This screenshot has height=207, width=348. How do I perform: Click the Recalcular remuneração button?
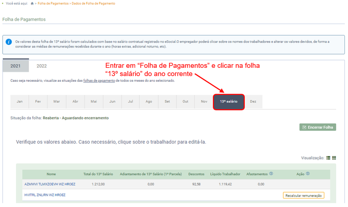coord(304,195)
